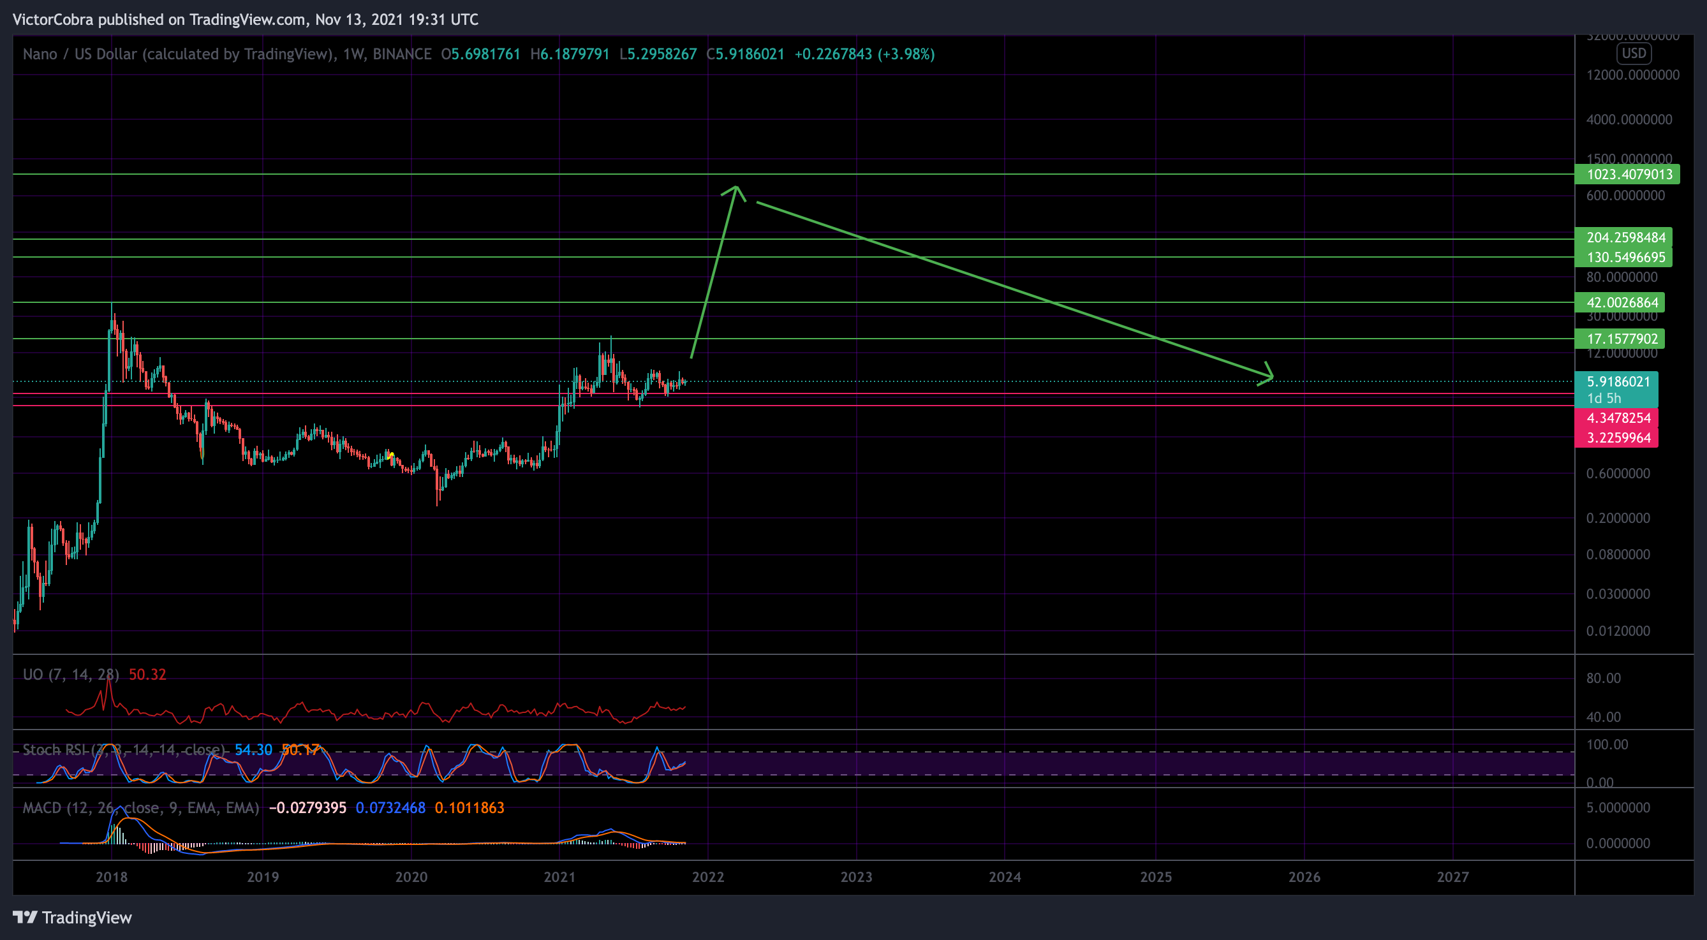
Task: Click the 12000.0000000 price axis tick
Action: point(1633,75)
